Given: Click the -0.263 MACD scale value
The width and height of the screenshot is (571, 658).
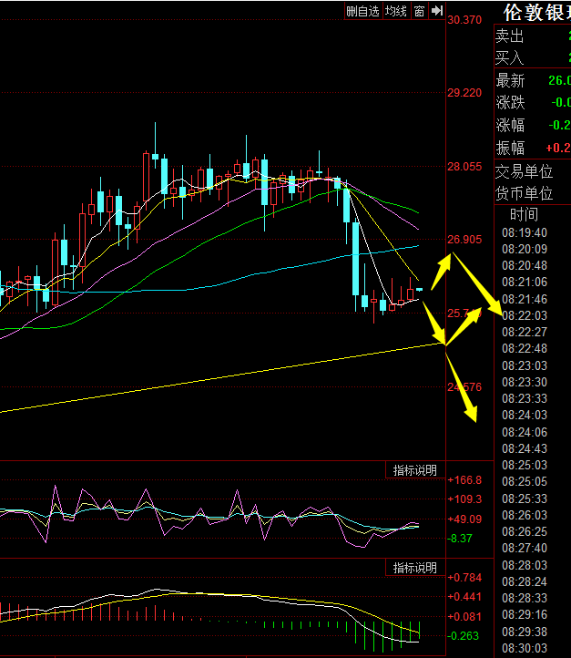Looking at the screenshot, I should tap(464, 636).
